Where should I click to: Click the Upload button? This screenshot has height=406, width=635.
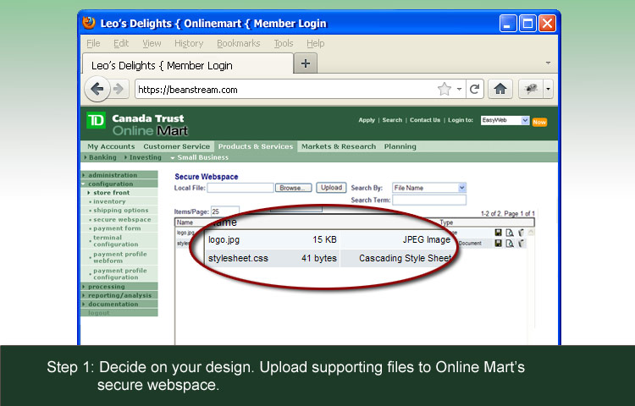pos(331,188)
